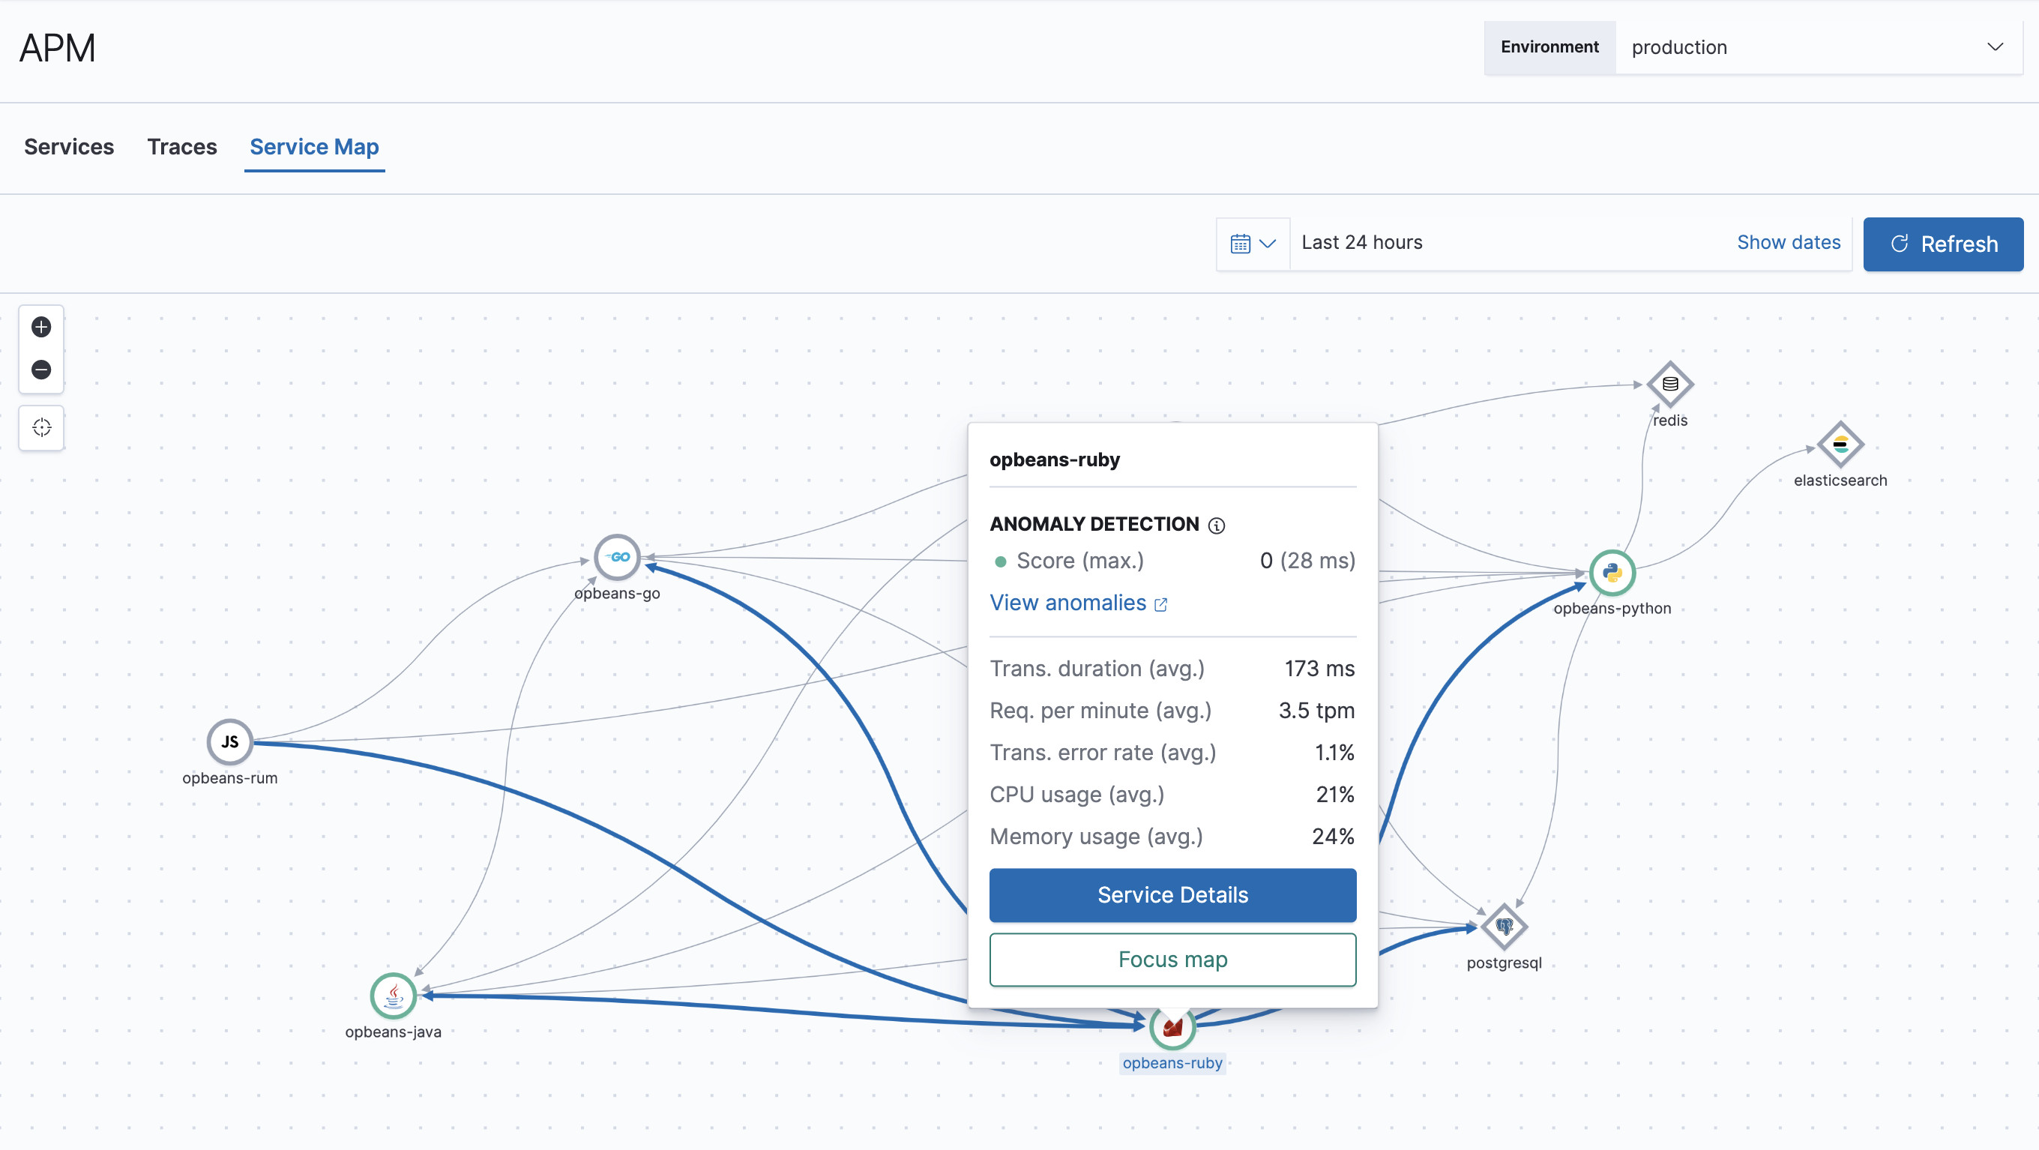2039x1150 pixels.
Task: Click the zoom in control on the map
Action: [x=41, y=327]
